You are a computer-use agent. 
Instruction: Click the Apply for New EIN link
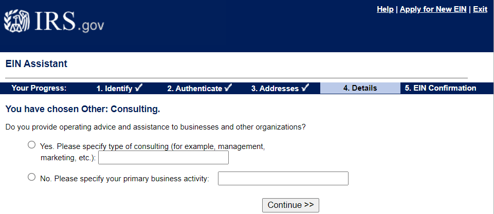[x=433, y=9]
